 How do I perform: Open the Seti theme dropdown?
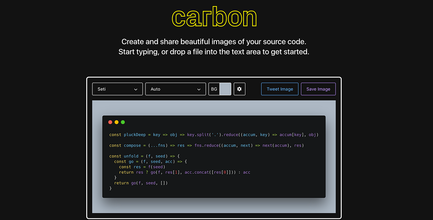click(x=117, y=89)
